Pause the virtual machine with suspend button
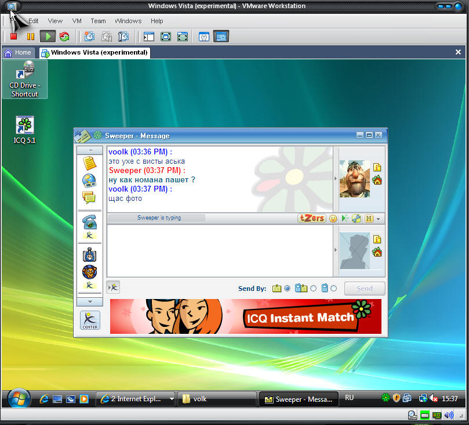469x425 pixels. point(31,37)
